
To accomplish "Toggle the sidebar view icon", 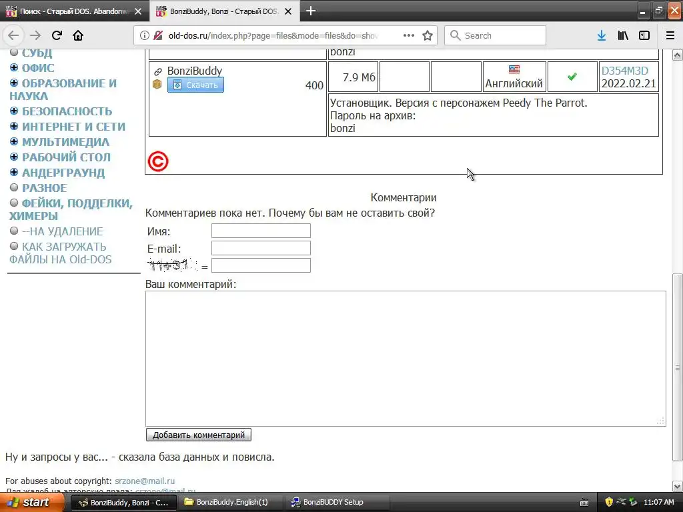I will (x=644, y=35).
